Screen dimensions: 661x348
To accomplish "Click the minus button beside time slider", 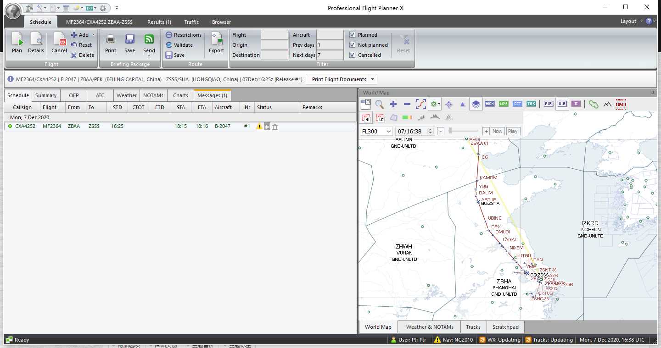I will tap(441, 131).
